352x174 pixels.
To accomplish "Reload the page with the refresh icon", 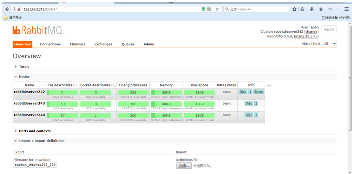I will tap(217, 9).
